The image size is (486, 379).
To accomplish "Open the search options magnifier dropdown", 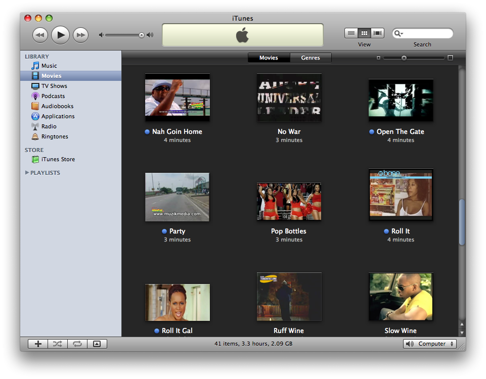I will click(x=399, y=34).
